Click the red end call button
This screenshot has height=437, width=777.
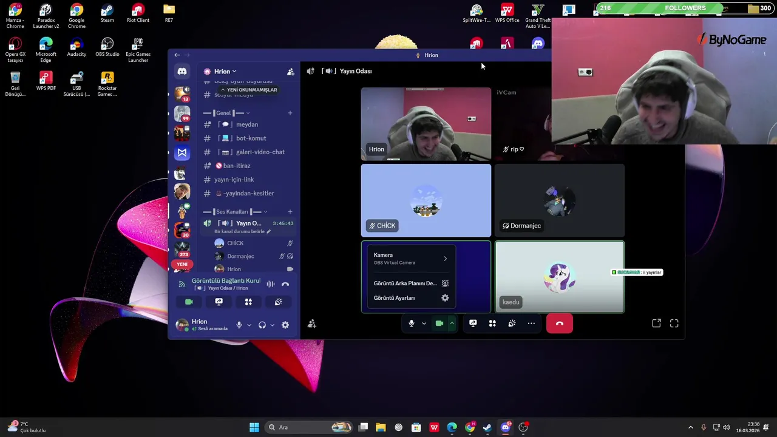click(x=560, y=324)
